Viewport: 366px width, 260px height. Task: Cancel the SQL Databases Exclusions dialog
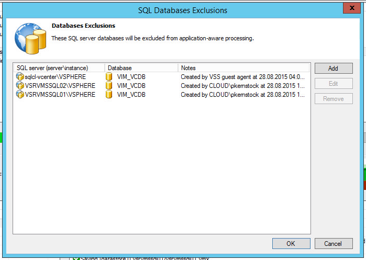tap(334, 243)
